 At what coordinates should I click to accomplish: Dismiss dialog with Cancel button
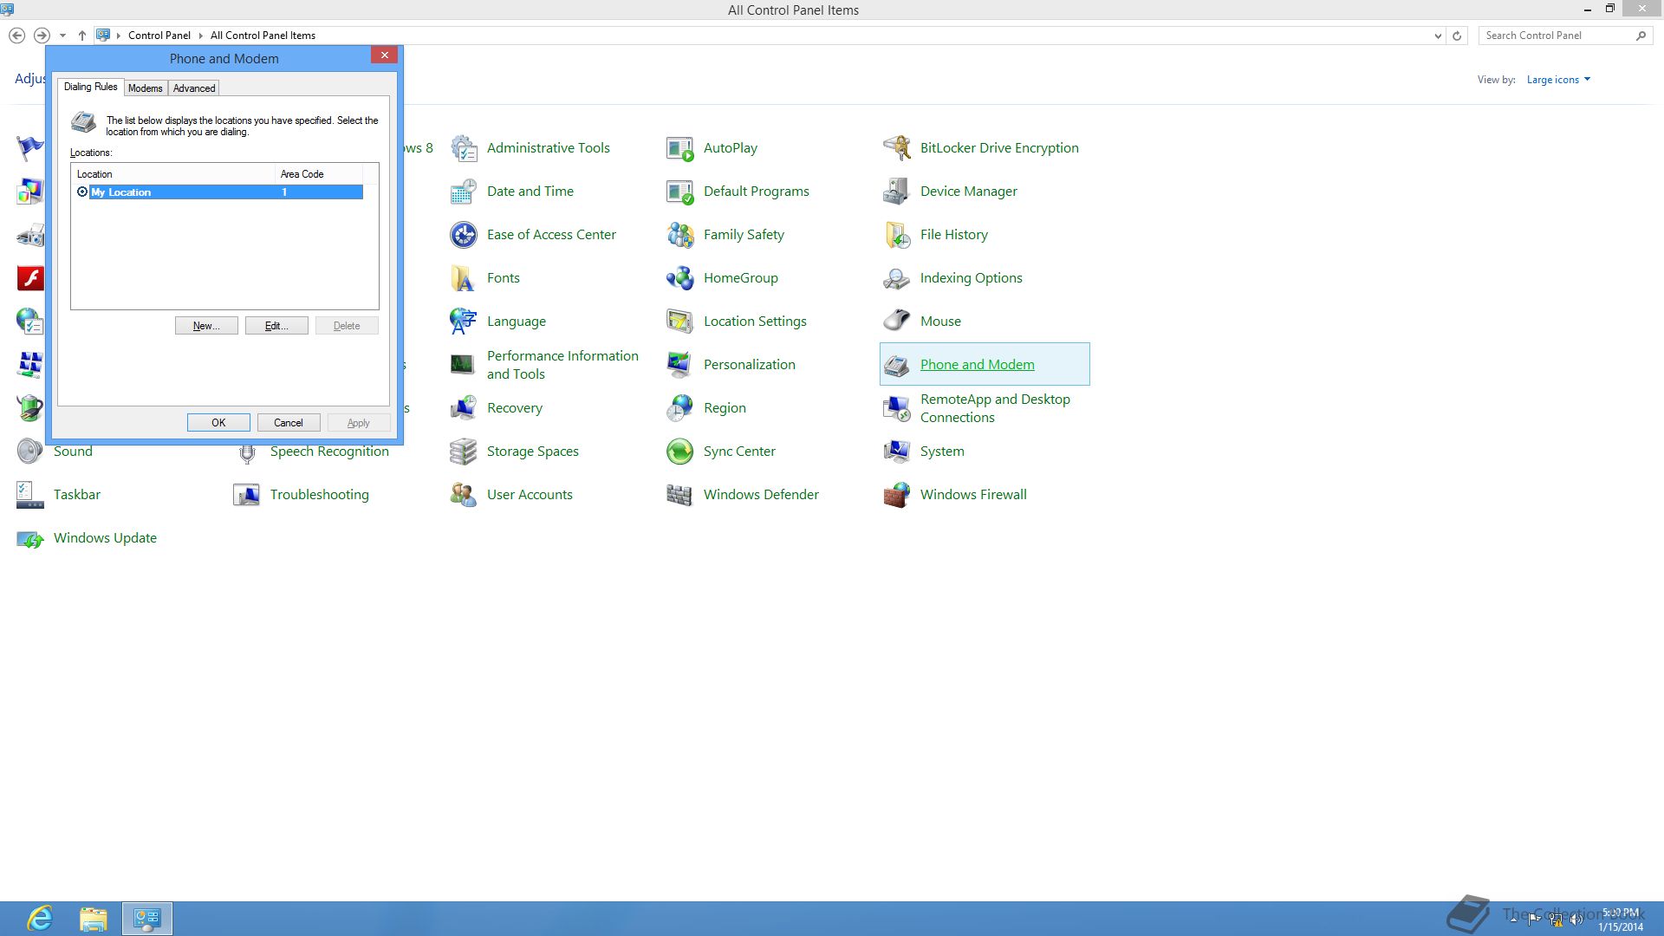289,423
